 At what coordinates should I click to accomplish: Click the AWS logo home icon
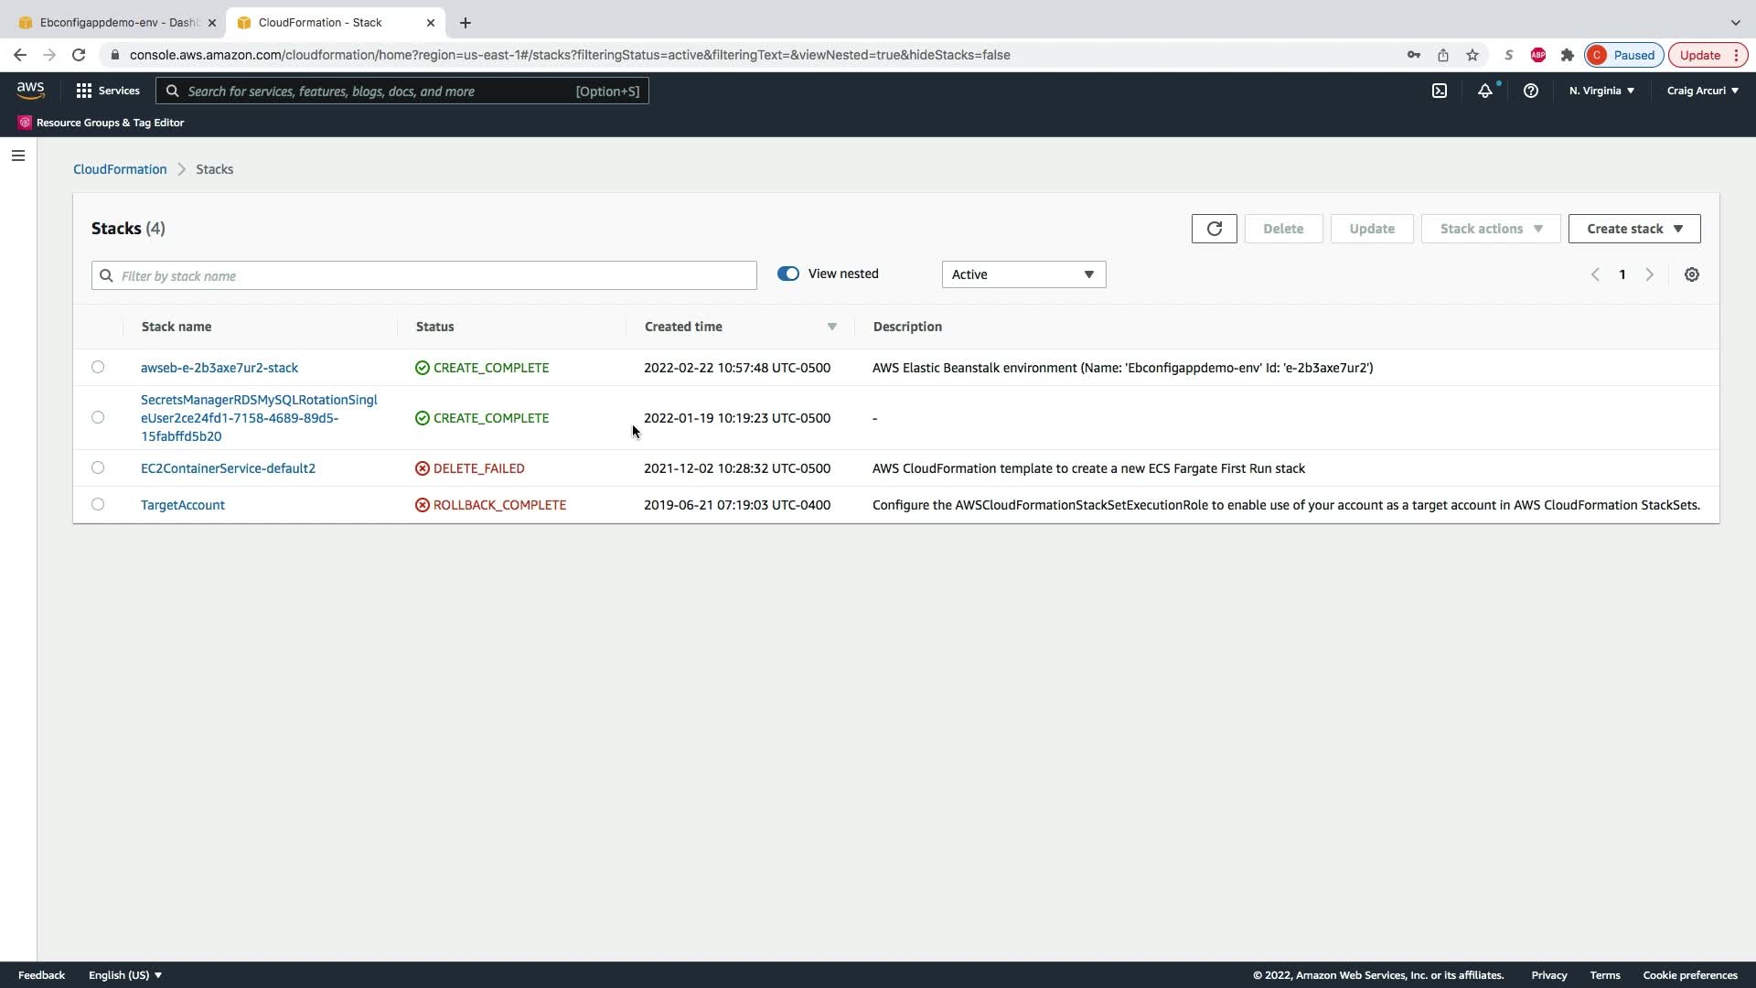click(x=30, y=90)
